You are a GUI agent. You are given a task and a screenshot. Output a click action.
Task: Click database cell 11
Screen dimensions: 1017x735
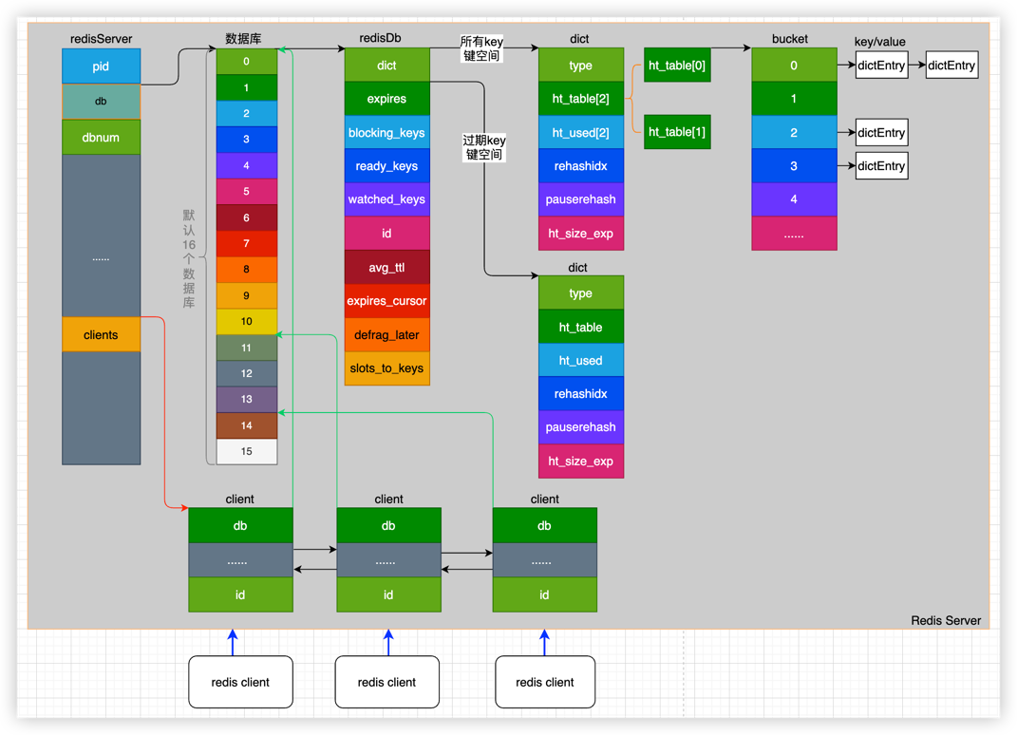[247, 347]
